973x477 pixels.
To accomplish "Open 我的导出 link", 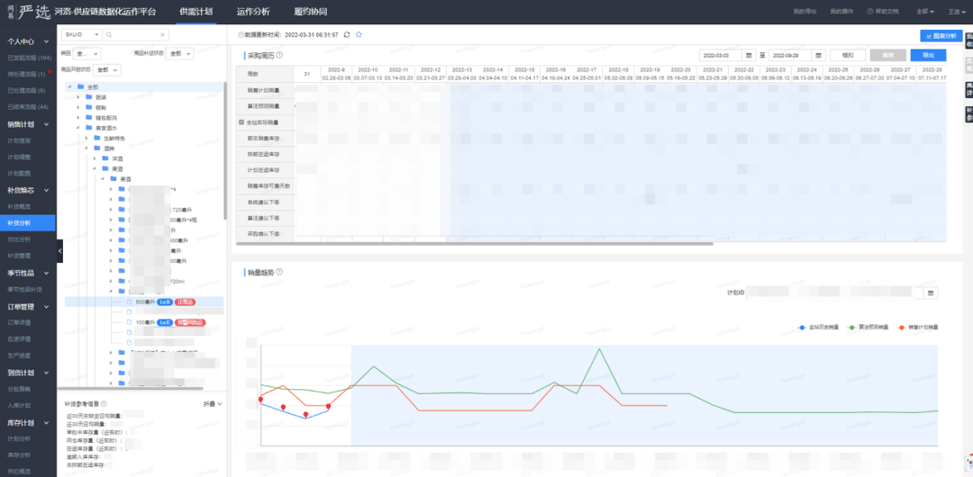I will 805,12.
